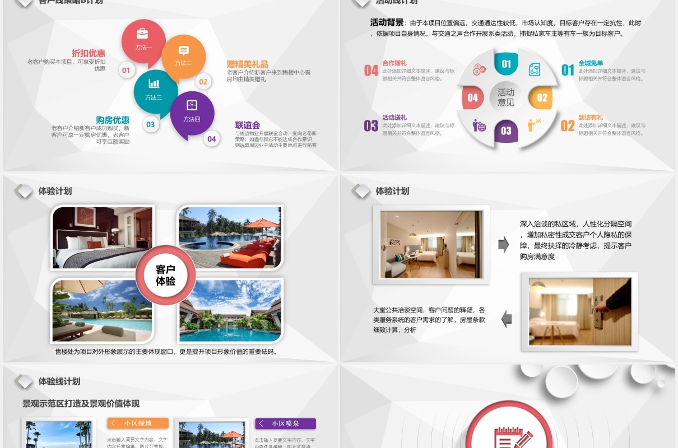This screenshot has height=448, width=678.
Task: Click the diamond icon beside 体验计划 on the four-photo slide
Action: (x=24, y=191)
